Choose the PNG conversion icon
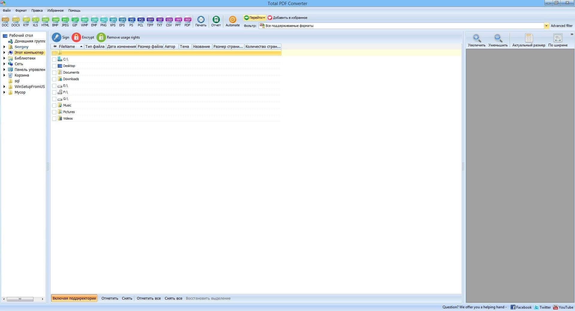 pos(104,22)
